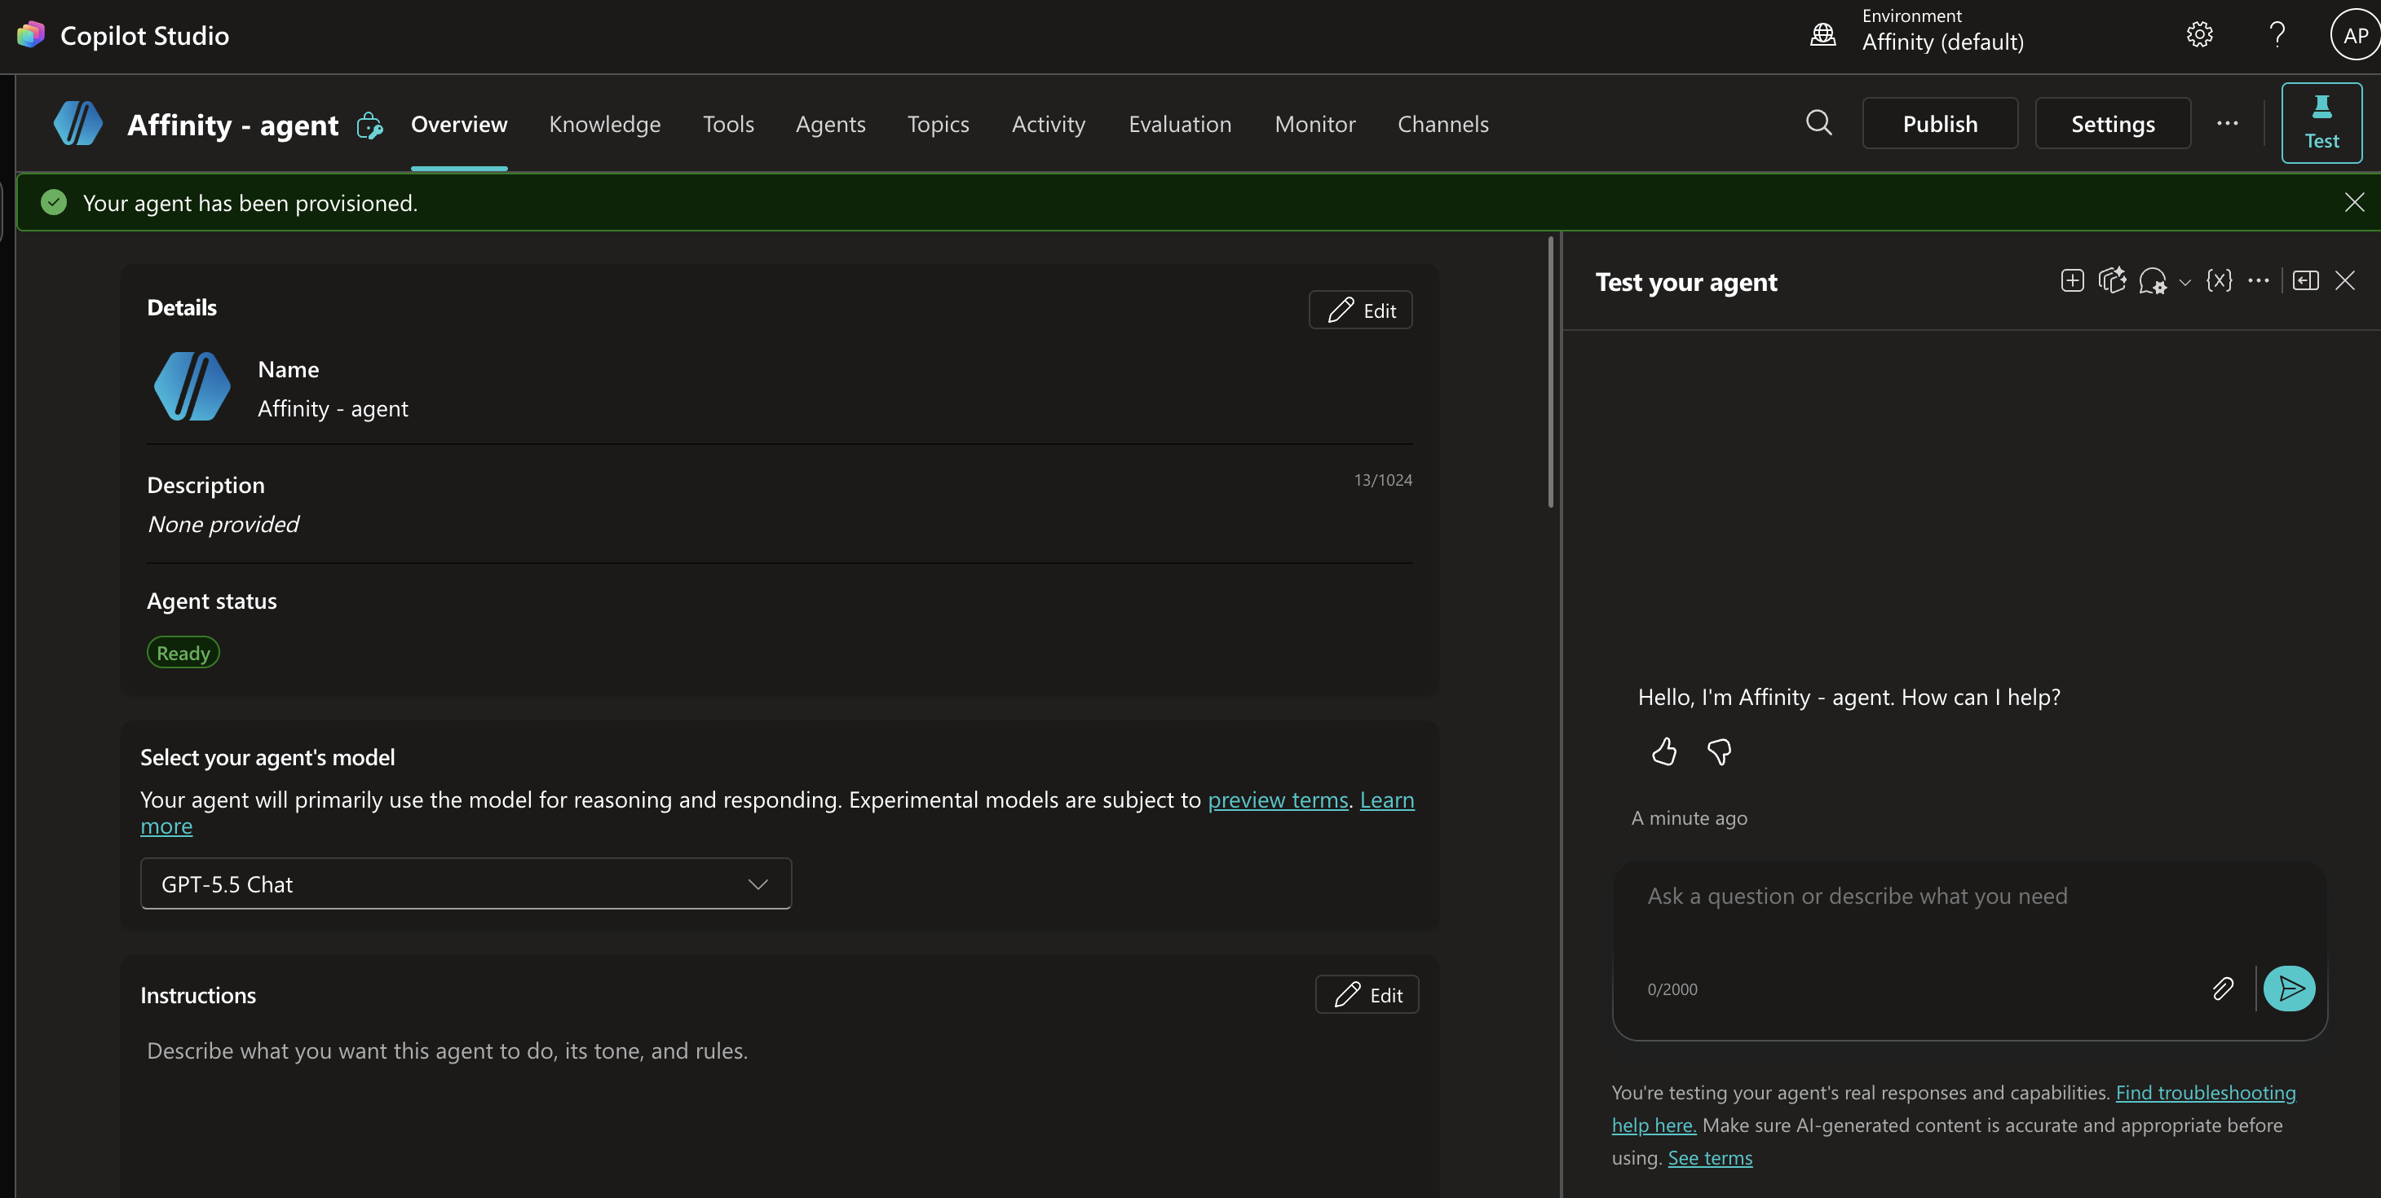The image size is (2381, 1198).
Task: Edit the Instructions section
Action: [1367, 994]
